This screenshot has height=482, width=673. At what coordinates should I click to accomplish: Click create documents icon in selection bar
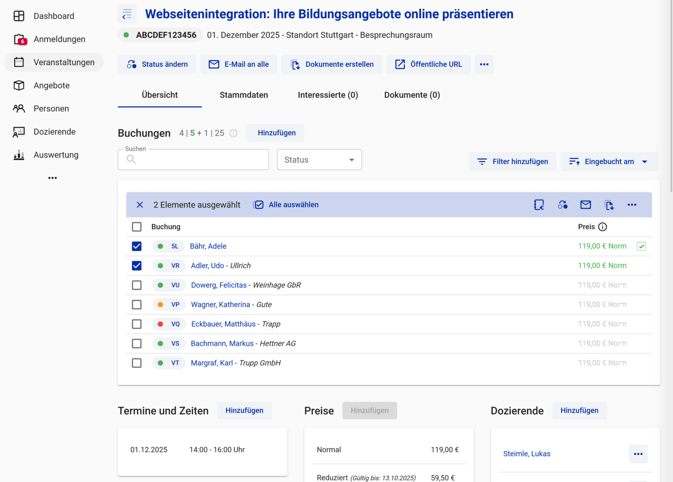pyautogui.click(x=609, y=205)
